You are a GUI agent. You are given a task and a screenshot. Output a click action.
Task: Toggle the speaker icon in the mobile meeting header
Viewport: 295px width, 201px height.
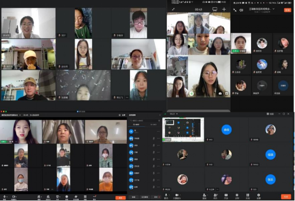point(241,10)
